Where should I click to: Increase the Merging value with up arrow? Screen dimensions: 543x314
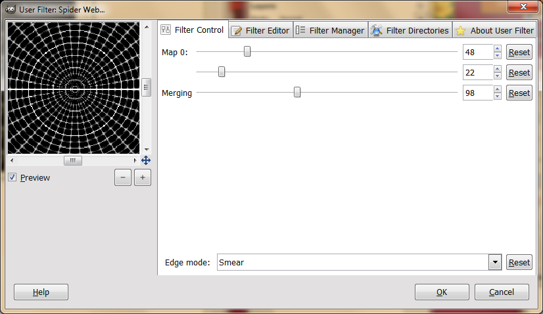[x=498, y=89]
